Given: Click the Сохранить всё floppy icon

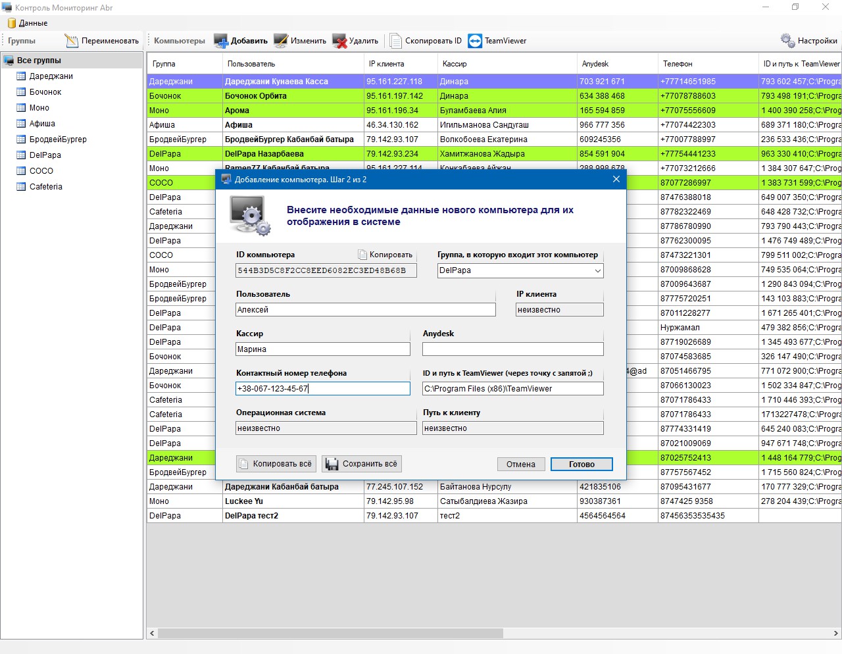Looking at the screenshot, I should click(332, 464).
